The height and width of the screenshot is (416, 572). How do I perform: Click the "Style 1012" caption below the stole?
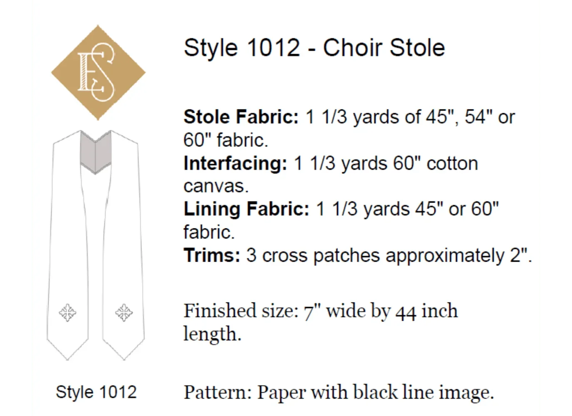96,392
